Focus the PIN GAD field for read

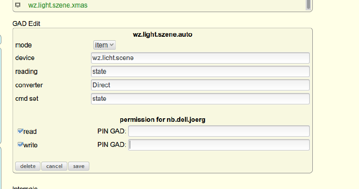pyautogui.click(x=219, y=131)
